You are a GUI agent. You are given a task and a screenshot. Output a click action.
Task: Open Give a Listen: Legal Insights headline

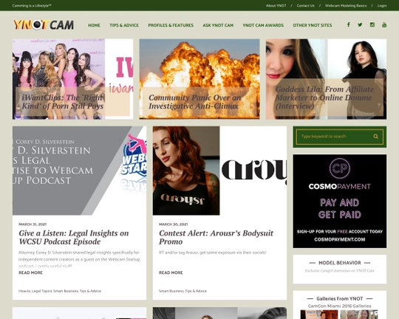(74, 237)
